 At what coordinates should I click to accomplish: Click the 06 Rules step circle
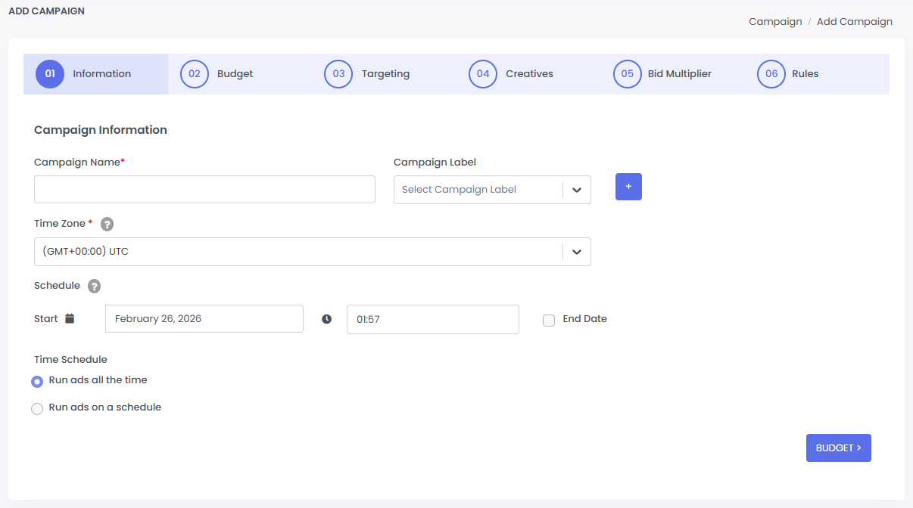tap(771, 74)
